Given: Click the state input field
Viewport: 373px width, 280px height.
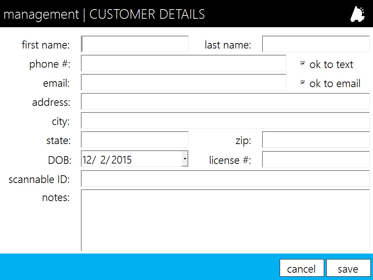Looking at the screenshot, I should [x=135, y=140].
